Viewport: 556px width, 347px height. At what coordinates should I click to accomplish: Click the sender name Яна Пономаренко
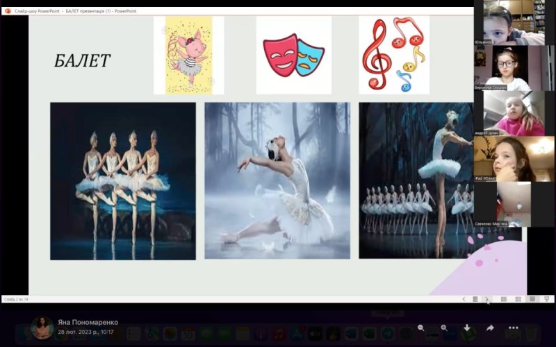[x=88, y=322]
